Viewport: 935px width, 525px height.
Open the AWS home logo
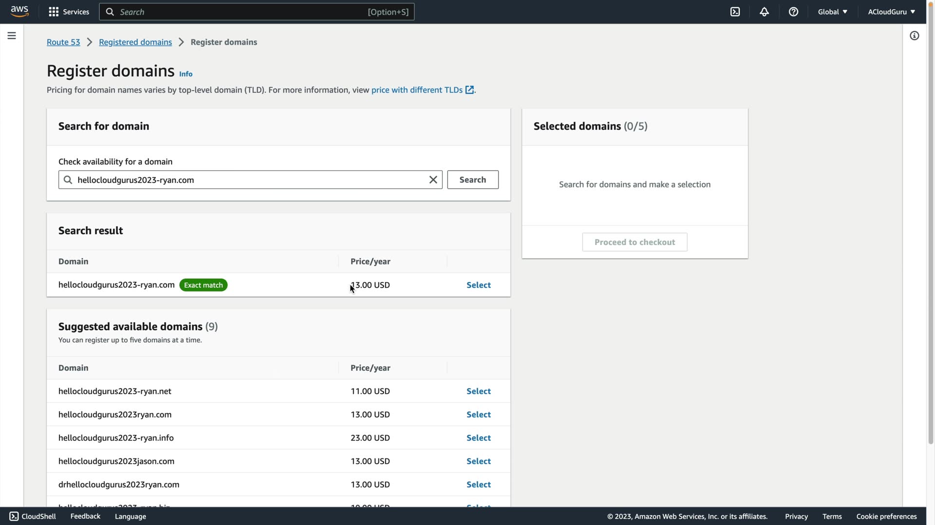click(x=19, y=12)
